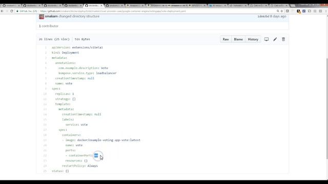328x184 pixels.
Task: Click the '516 Bytes' file size text
Action: click(83, 39)
